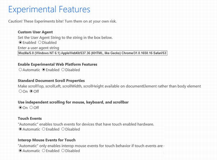Set Interop Mouse Events for Touch to Automatic
Image resolution: width=217 pixels, height=160 pixels.
(x=20, y=151)
